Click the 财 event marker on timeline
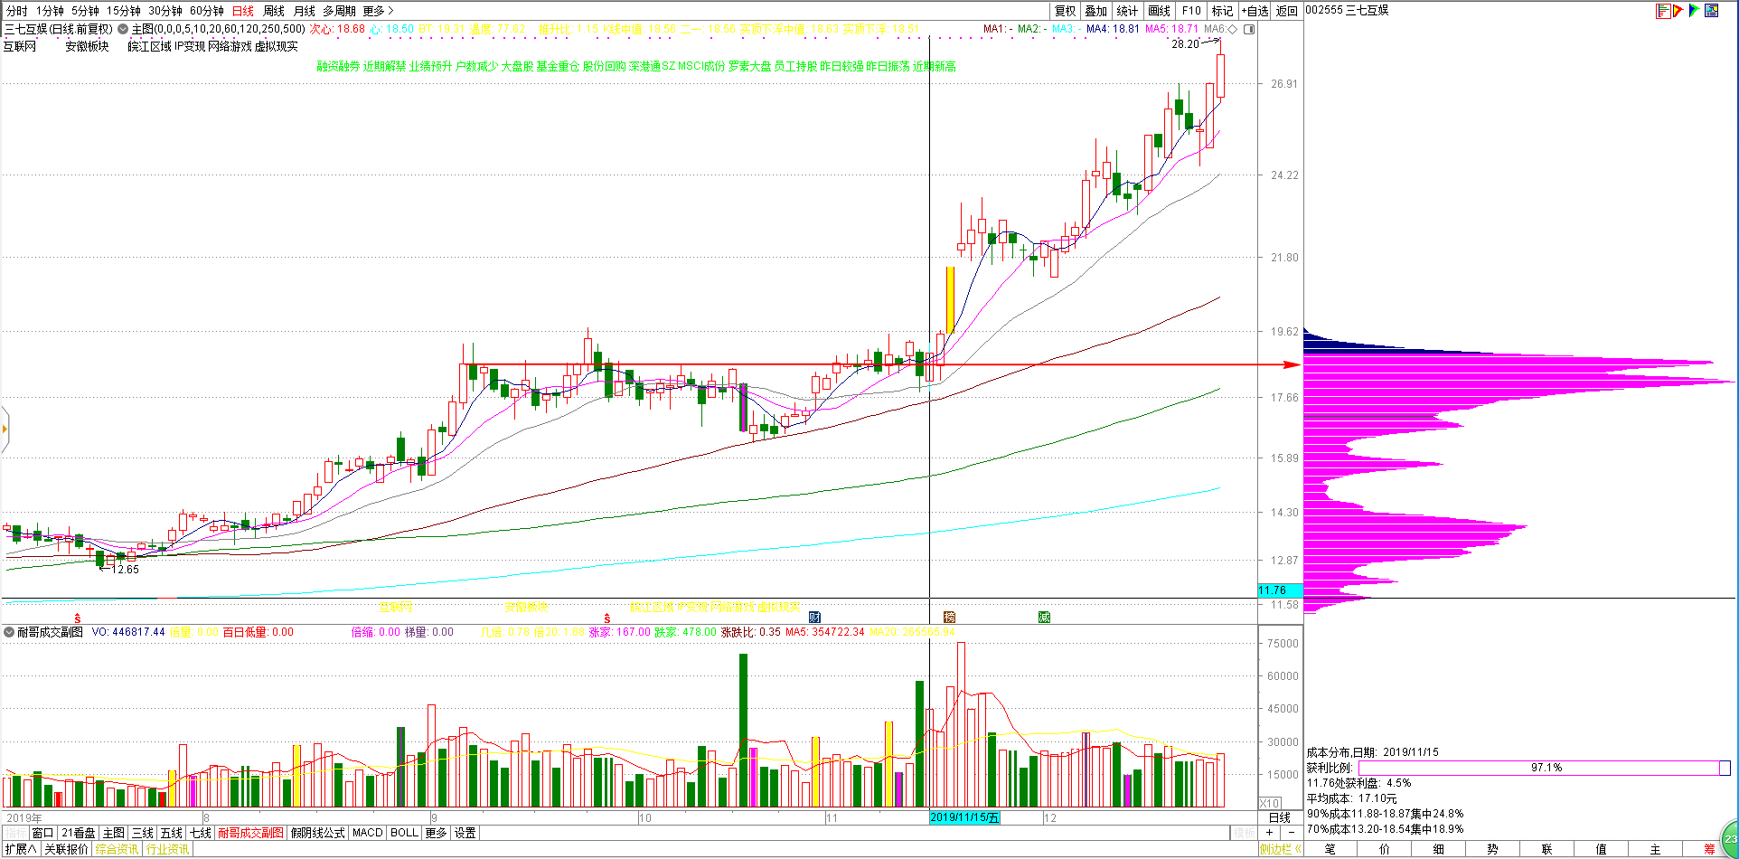The image size is (1739, 859). (814, 617)
